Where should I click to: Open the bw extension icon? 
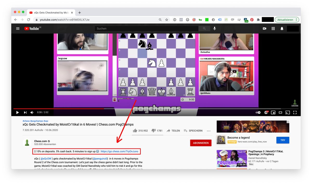200,20
